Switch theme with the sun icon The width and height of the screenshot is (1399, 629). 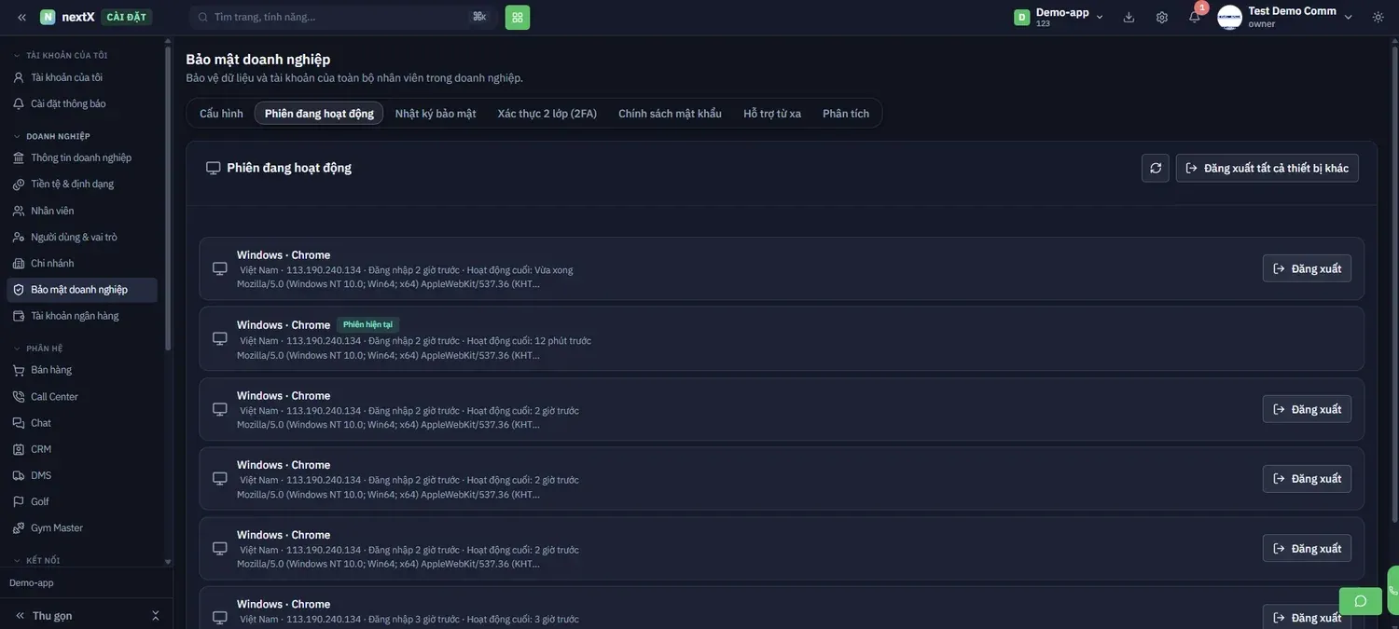click(1378, 17)
